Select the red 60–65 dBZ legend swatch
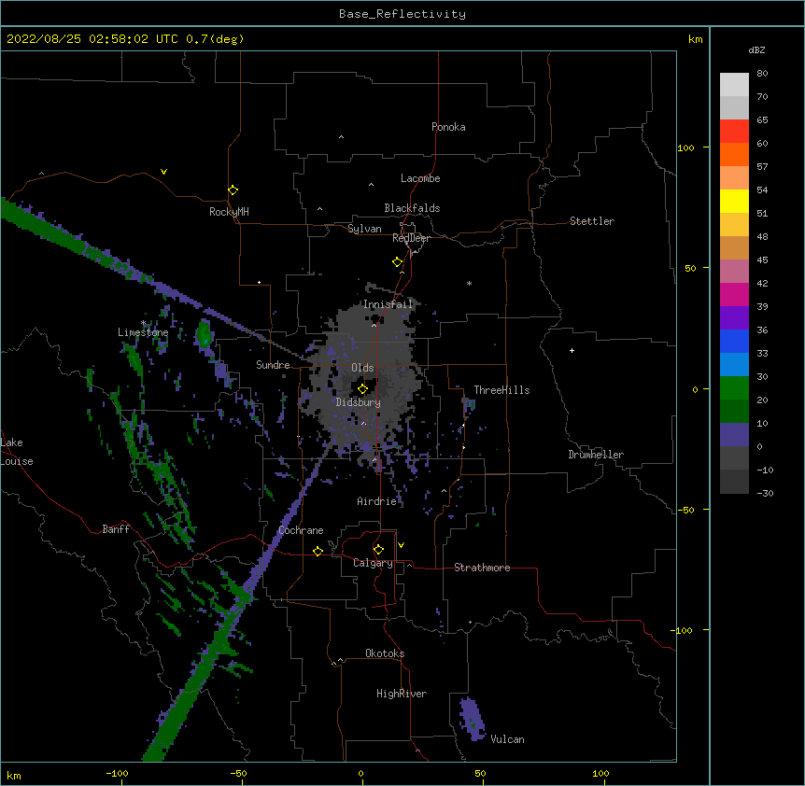805x786 pixels. point(734,132)
